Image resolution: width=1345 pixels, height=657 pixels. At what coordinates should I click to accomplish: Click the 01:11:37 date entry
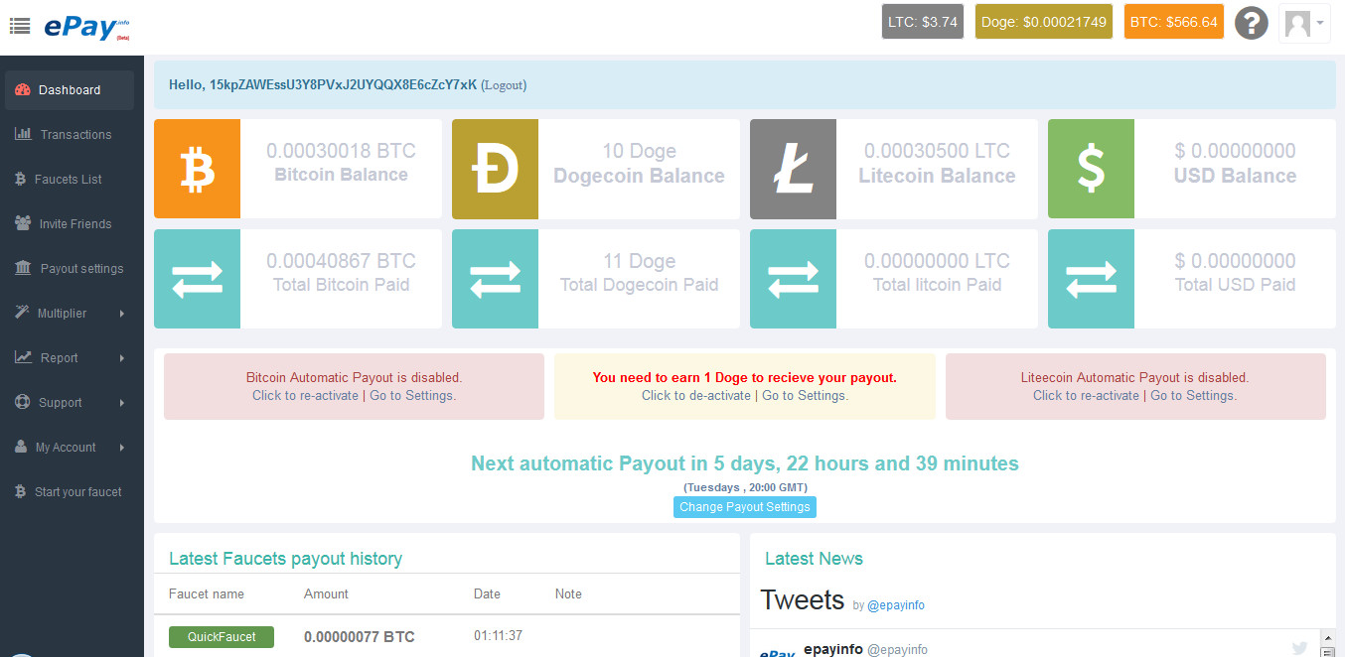pyautogui.click(x=498, y=635)
